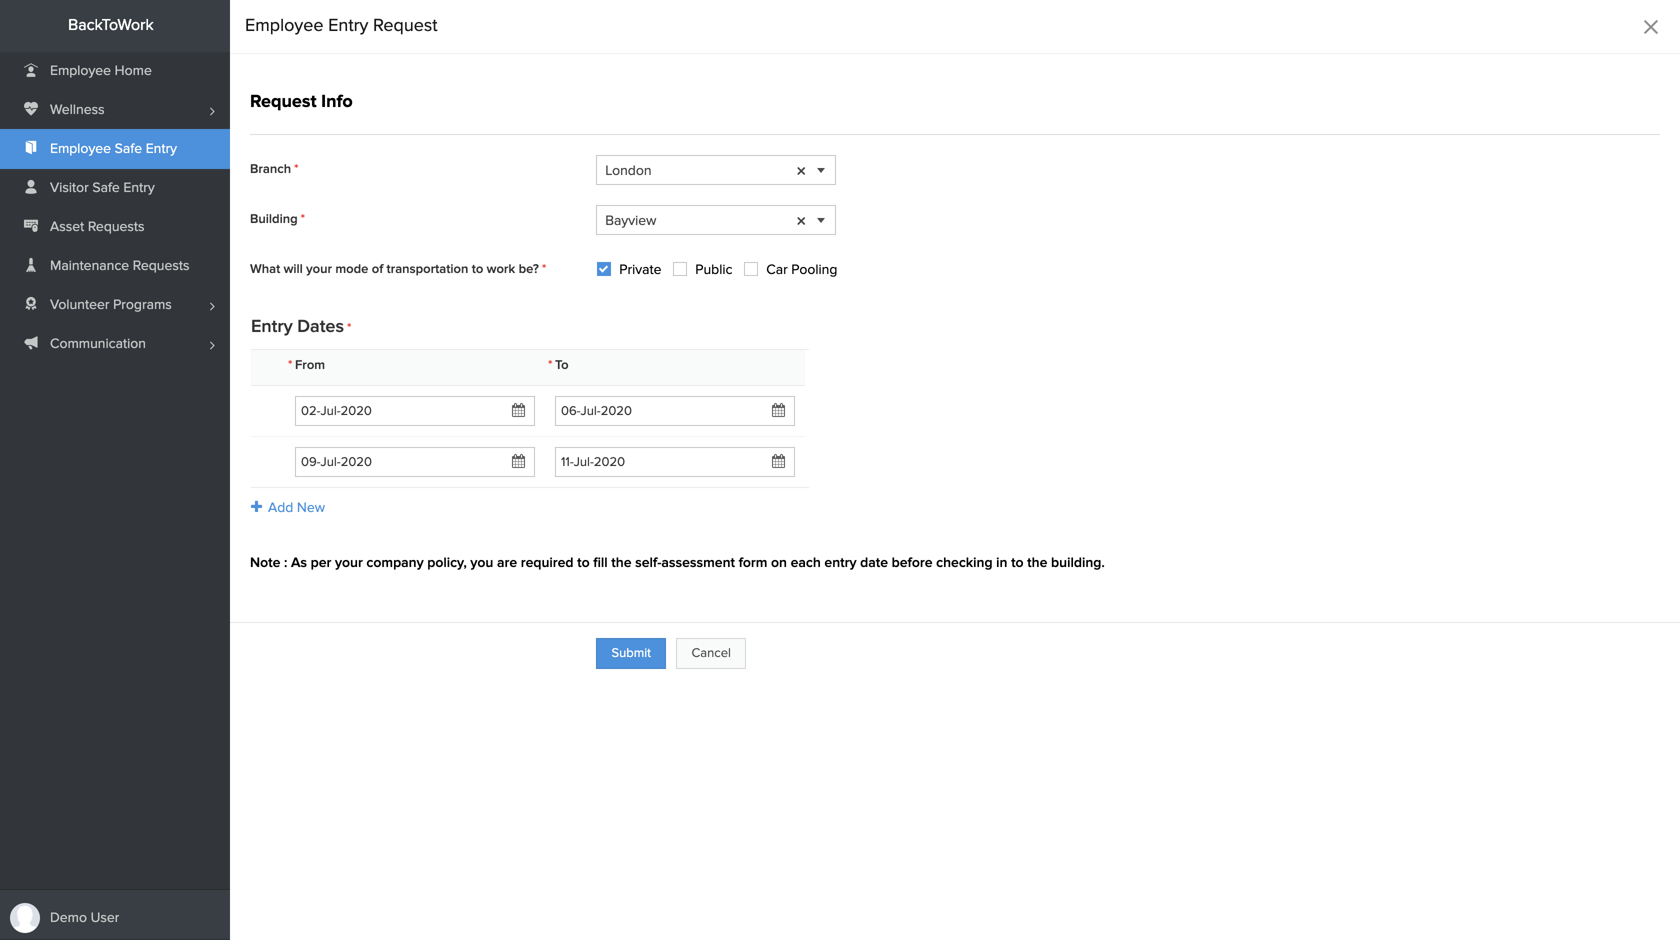
Task: Uncheck the Private transportation checkbox
Action: pyautogui.click(x=604, y=269)
